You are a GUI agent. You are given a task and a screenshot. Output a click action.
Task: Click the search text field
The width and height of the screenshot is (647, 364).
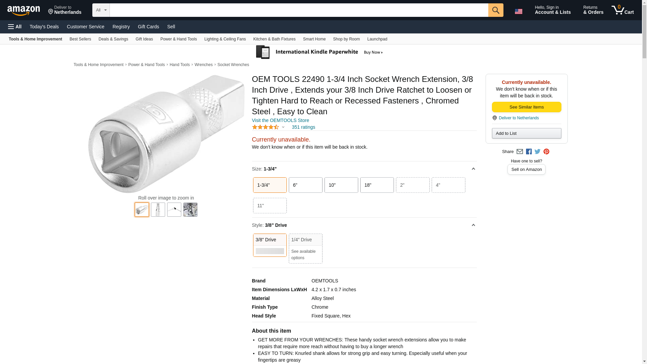point(299,10)
